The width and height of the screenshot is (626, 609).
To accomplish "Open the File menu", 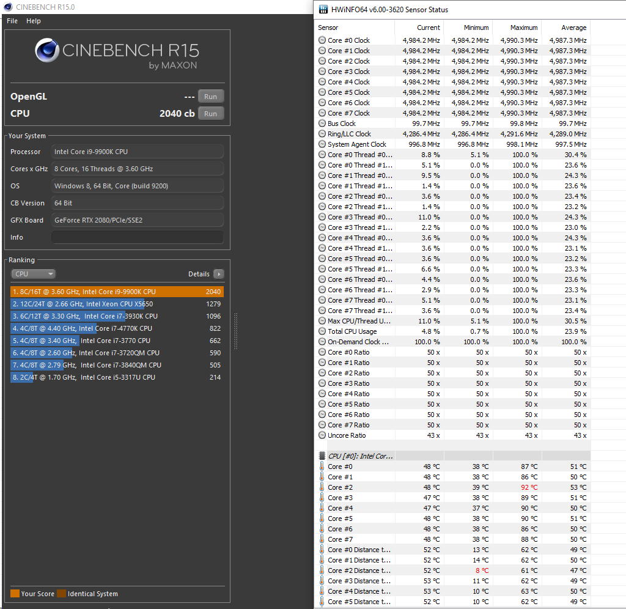I will 12,21.
